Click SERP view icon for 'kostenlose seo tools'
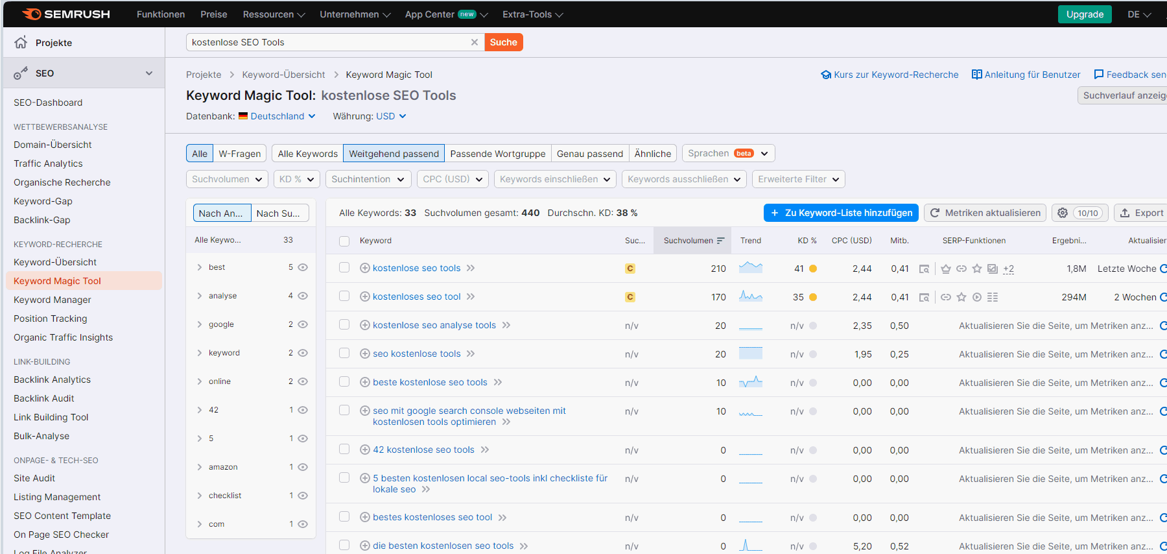Image resolution: width=1167 pixels, height=554 pixels. [925, 269]
